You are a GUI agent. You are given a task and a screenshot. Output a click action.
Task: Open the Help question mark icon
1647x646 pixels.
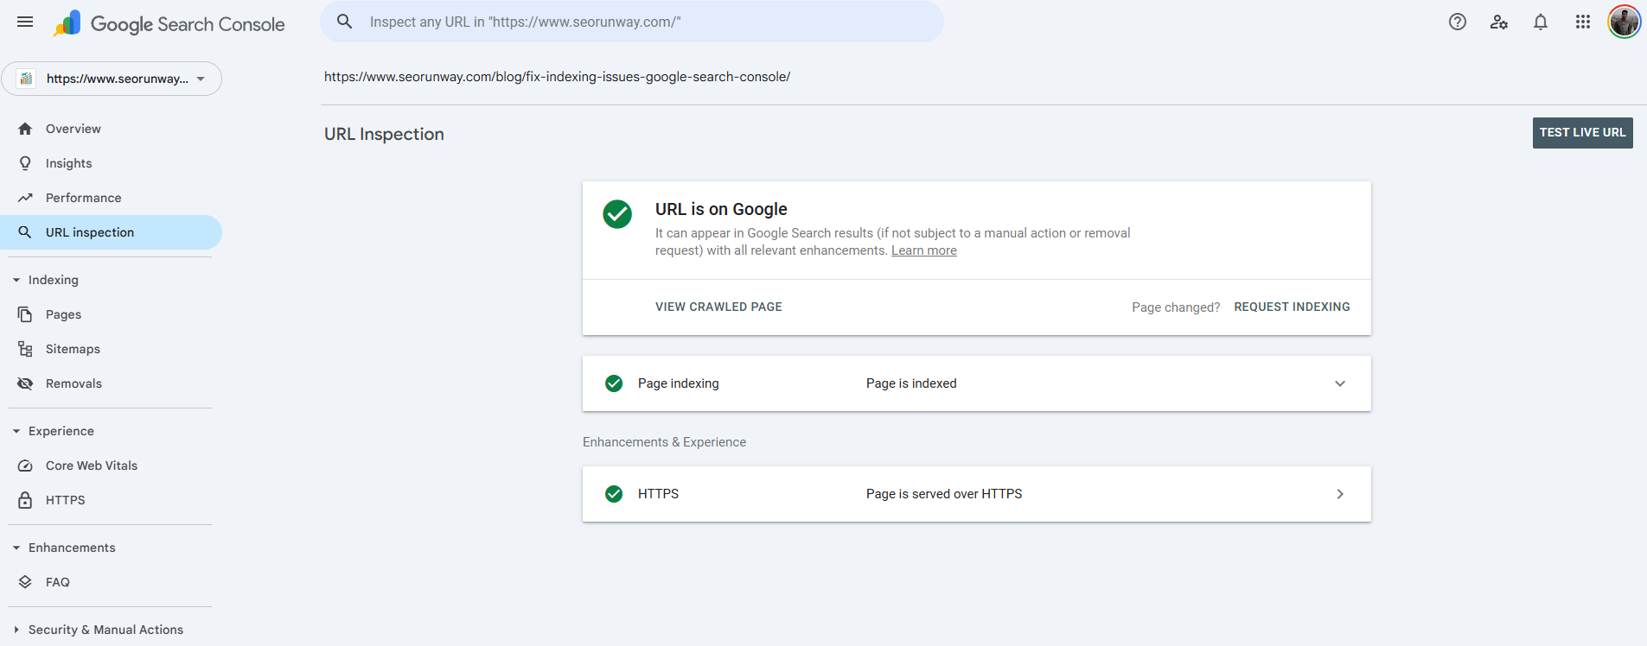click(x=1458, y=22)
